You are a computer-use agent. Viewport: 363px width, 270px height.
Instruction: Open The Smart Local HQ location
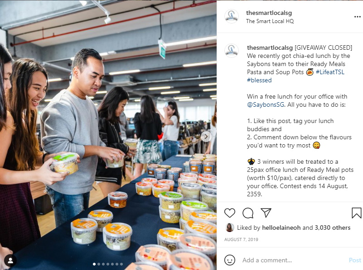[270, 21]
